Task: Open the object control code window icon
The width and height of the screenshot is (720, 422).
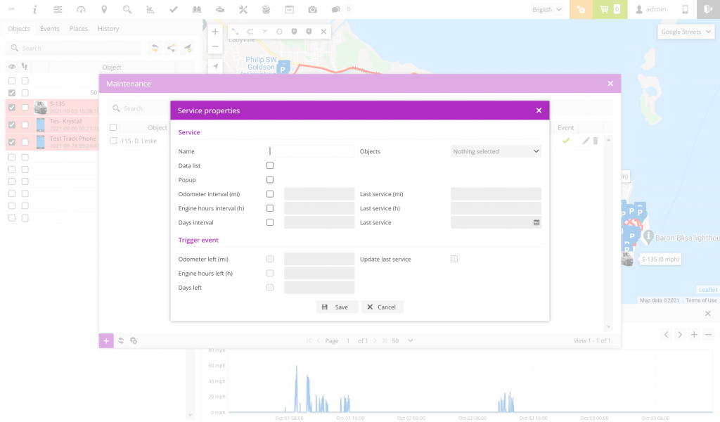Action: pyautogui.click(x=289, y=9)
